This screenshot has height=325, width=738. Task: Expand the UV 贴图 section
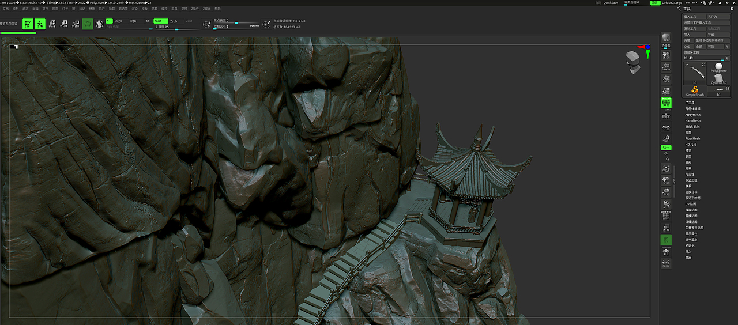tap(690, 204)
